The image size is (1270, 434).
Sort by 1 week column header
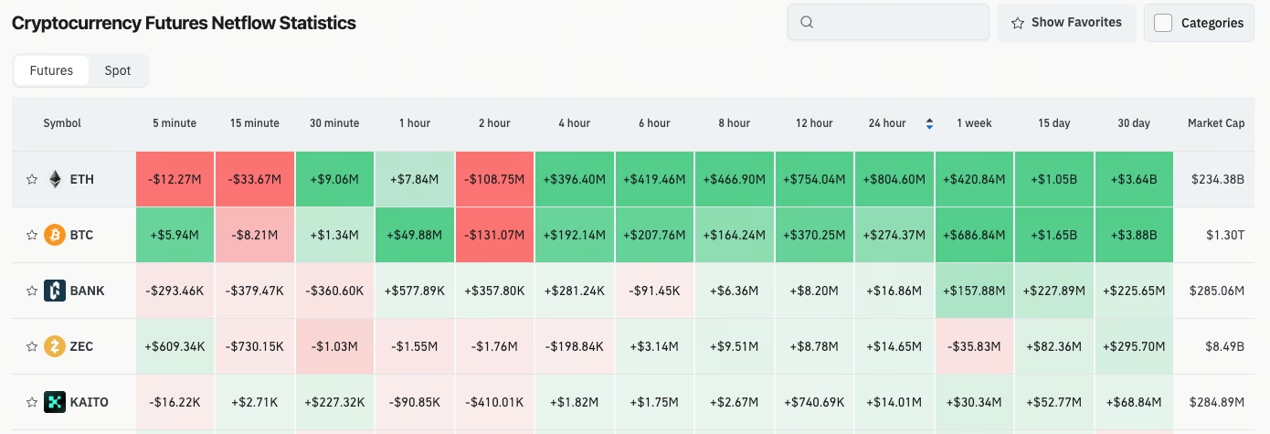974,123
